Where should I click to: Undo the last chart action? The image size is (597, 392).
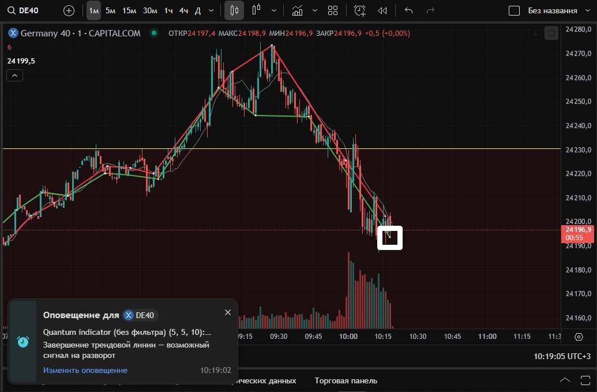[x=408, y=10]
